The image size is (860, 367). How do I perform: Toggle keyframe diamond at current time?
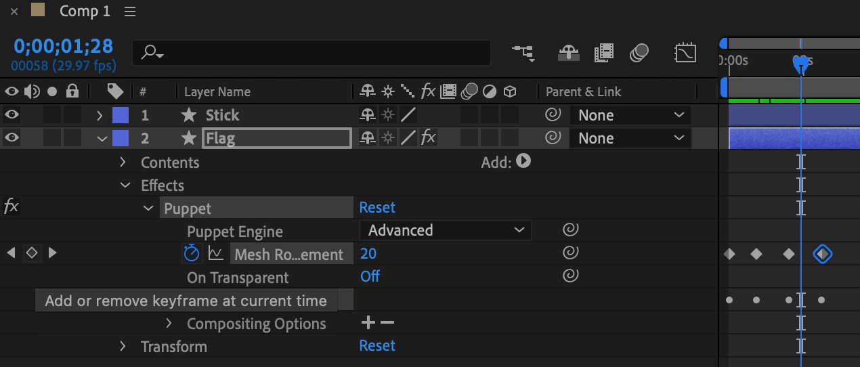point(31,253)
